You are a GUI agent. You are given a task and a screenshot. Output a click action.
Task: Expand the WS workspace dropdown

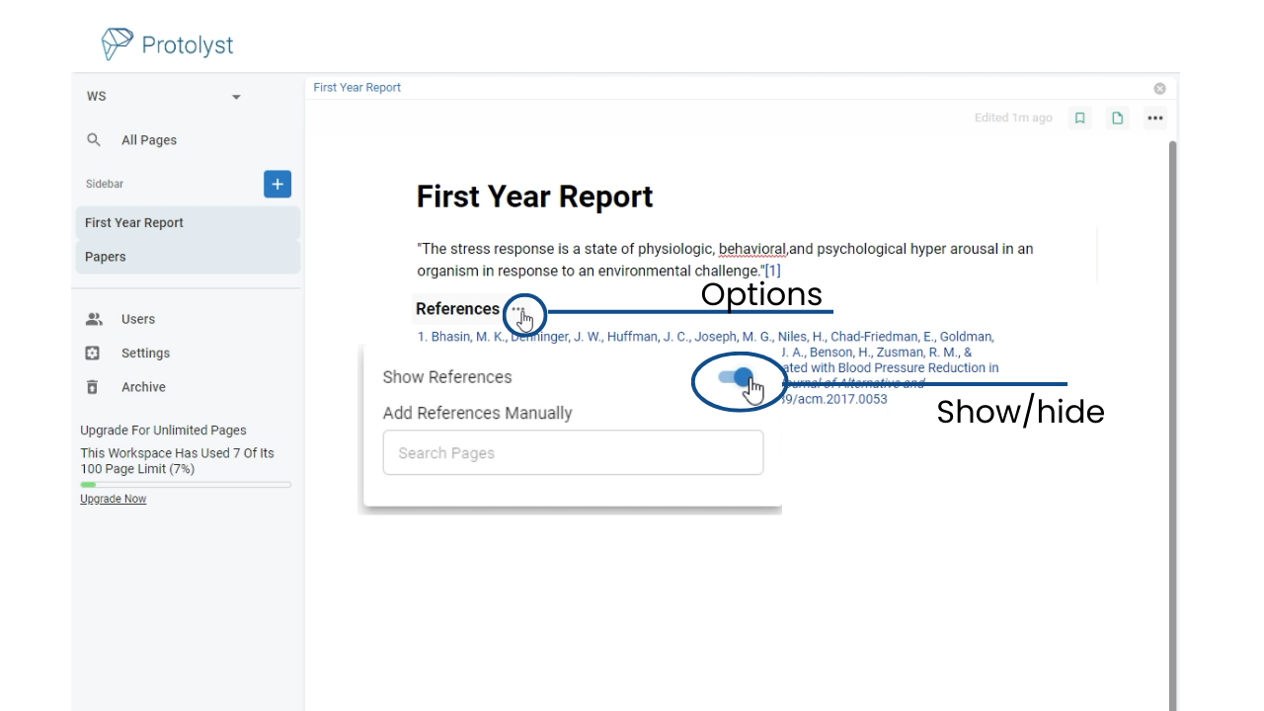coord(236,97)
